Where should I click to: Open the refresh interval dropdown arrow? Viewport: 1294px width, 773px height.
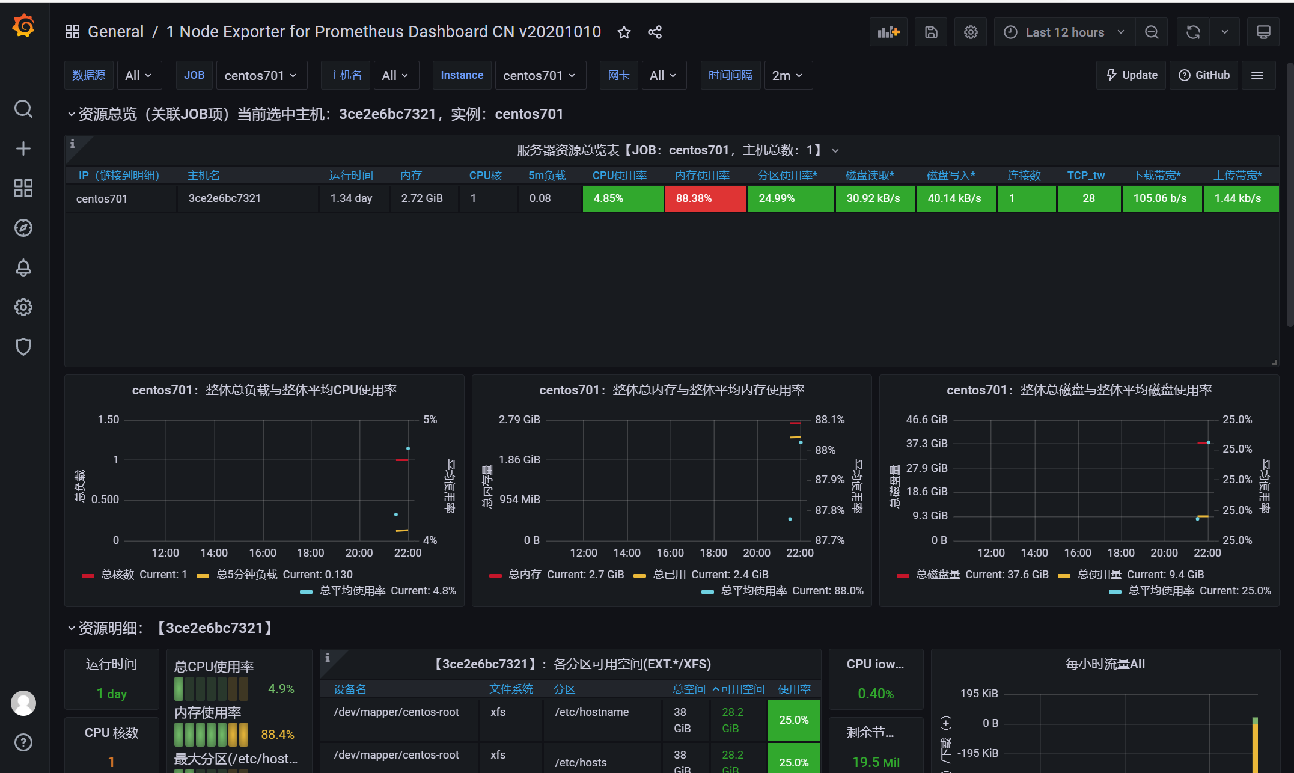point(1225,32)
